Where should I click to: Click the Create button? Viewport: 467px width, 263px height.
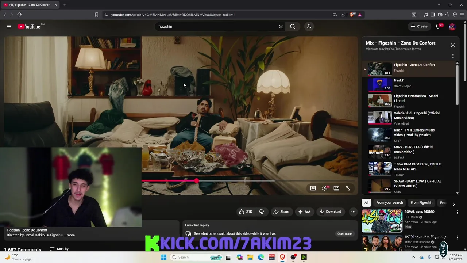419,26
